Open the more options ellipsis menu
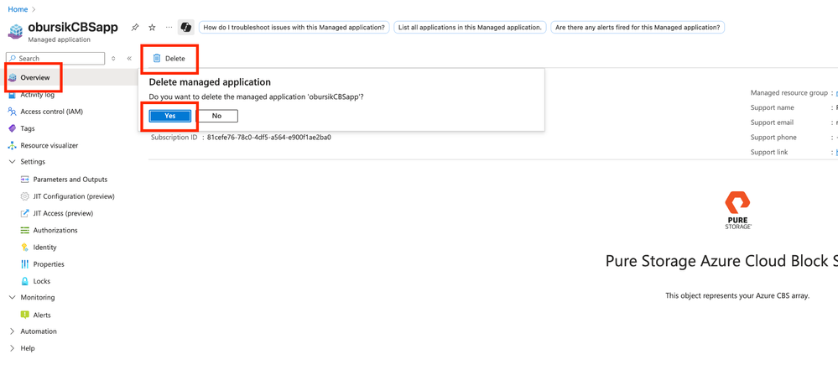This screenshot has width=838, height=365. coord(169,28)
